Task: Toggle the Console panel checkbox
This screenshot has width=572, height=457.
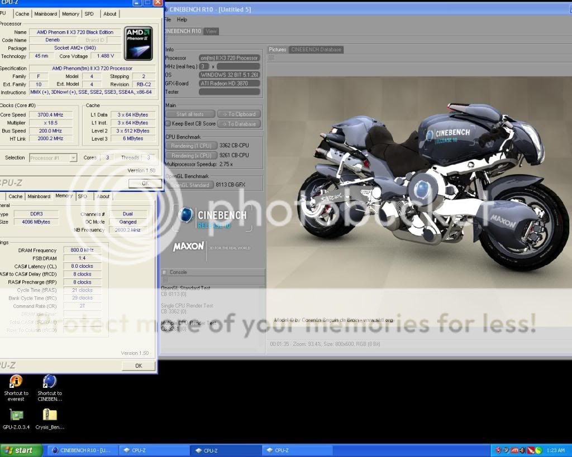Action: point(165,272)
